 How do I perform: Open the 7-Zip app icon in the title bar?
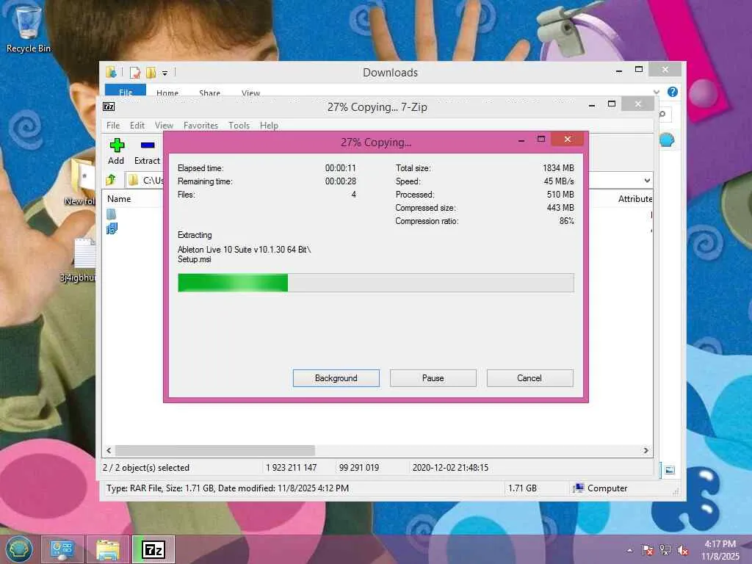[x=109, y=106]
